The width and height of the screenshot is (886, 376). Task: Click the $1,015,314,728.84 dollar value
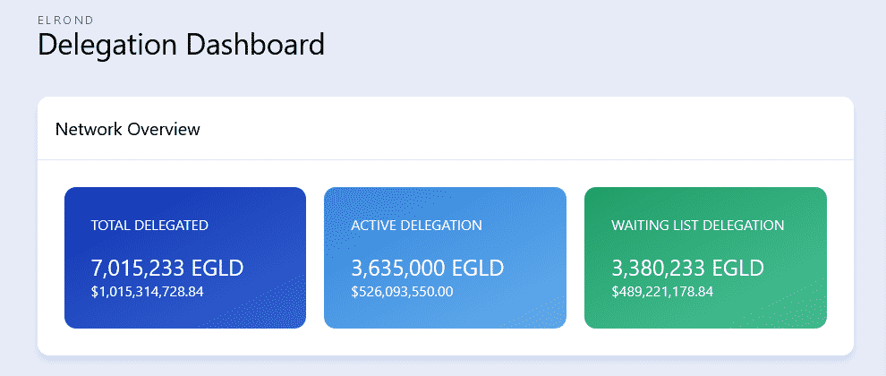(x=148, y=292)
